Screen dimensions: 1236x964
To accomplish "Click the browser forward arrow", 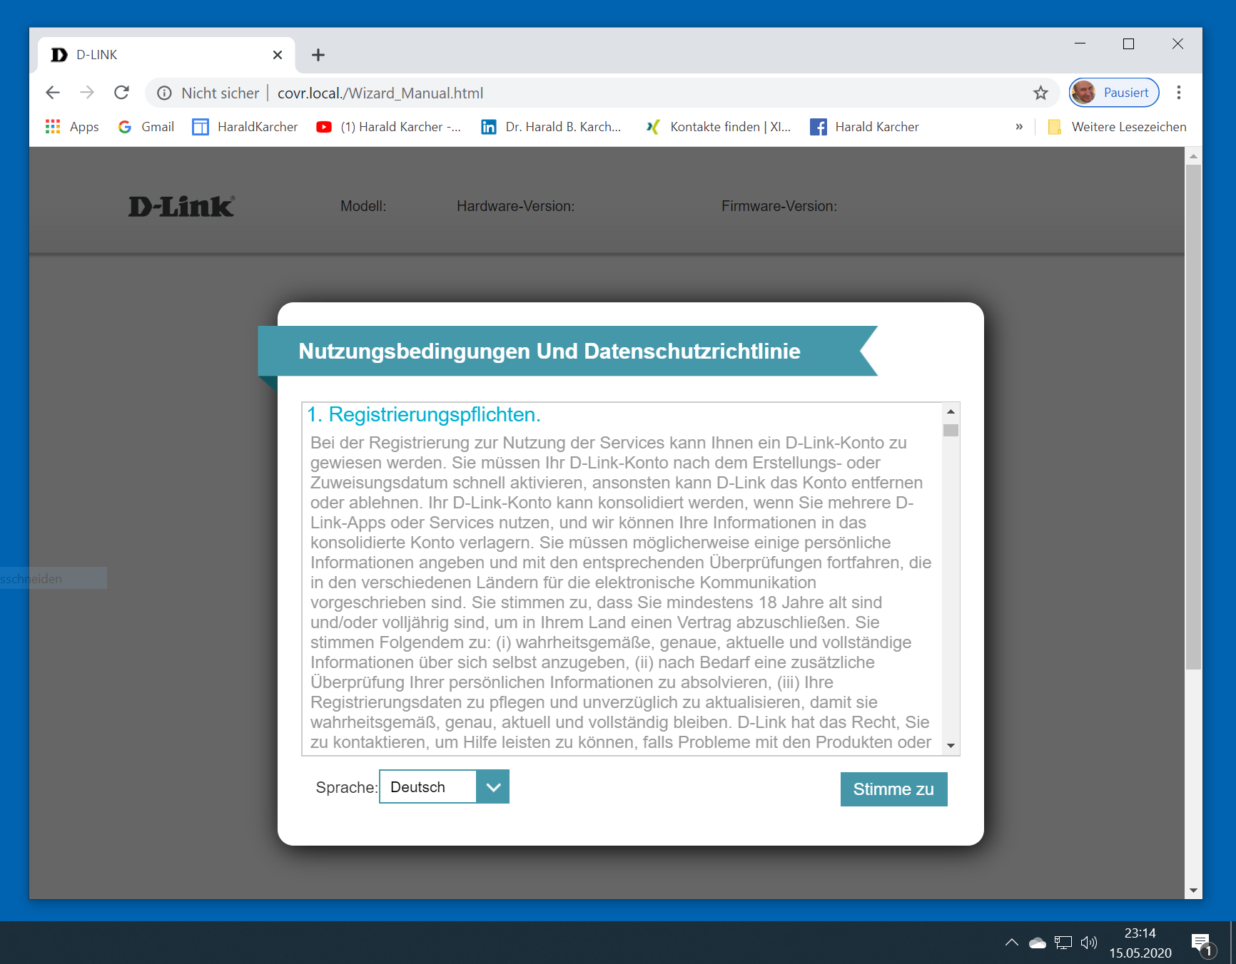I will pyautogui.click(x=87, y=93).
